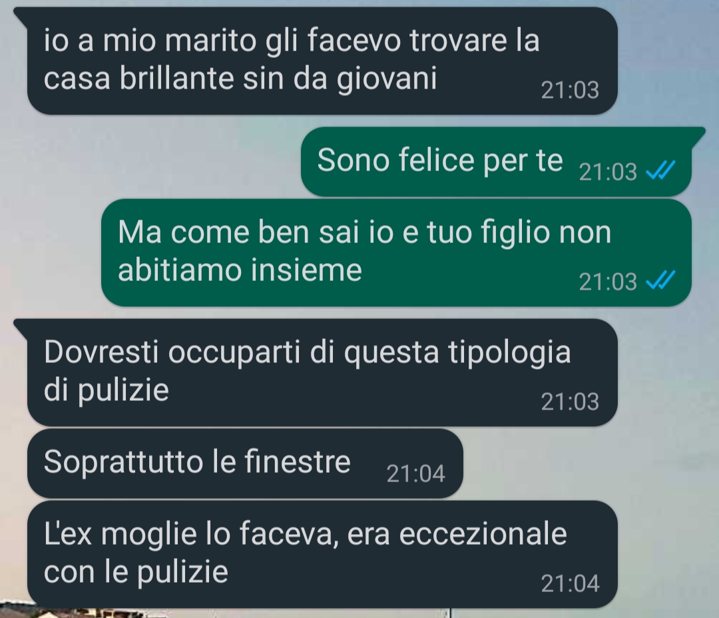Viewport: 719px width, 618px height.
Task: Tap message "Ma come ben sai io e tuo figlio"
Action: click(x=396, y=252)
